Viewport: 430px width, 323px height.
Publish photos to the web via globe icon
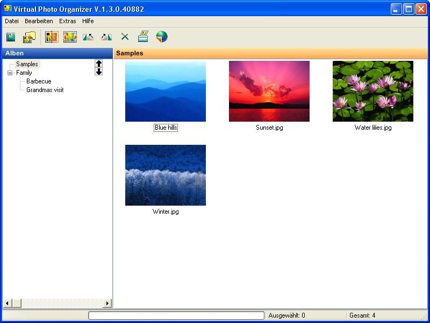(161, 37)
